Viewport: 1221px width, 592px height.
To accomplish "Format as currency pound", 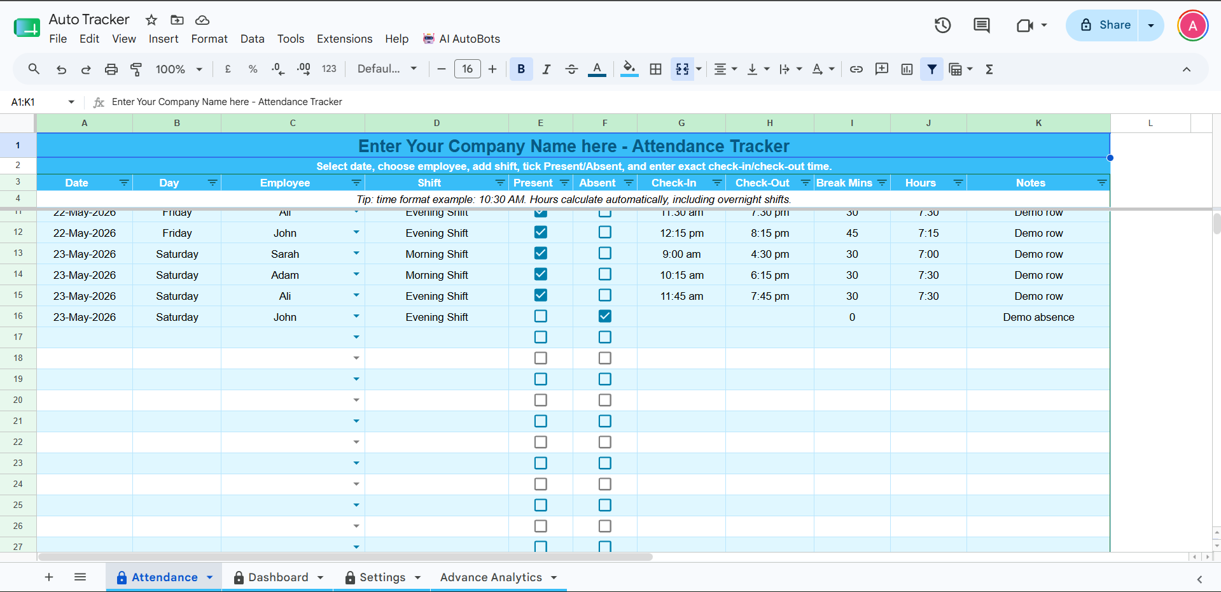I will pyautogui.click(x=228, y=69).
